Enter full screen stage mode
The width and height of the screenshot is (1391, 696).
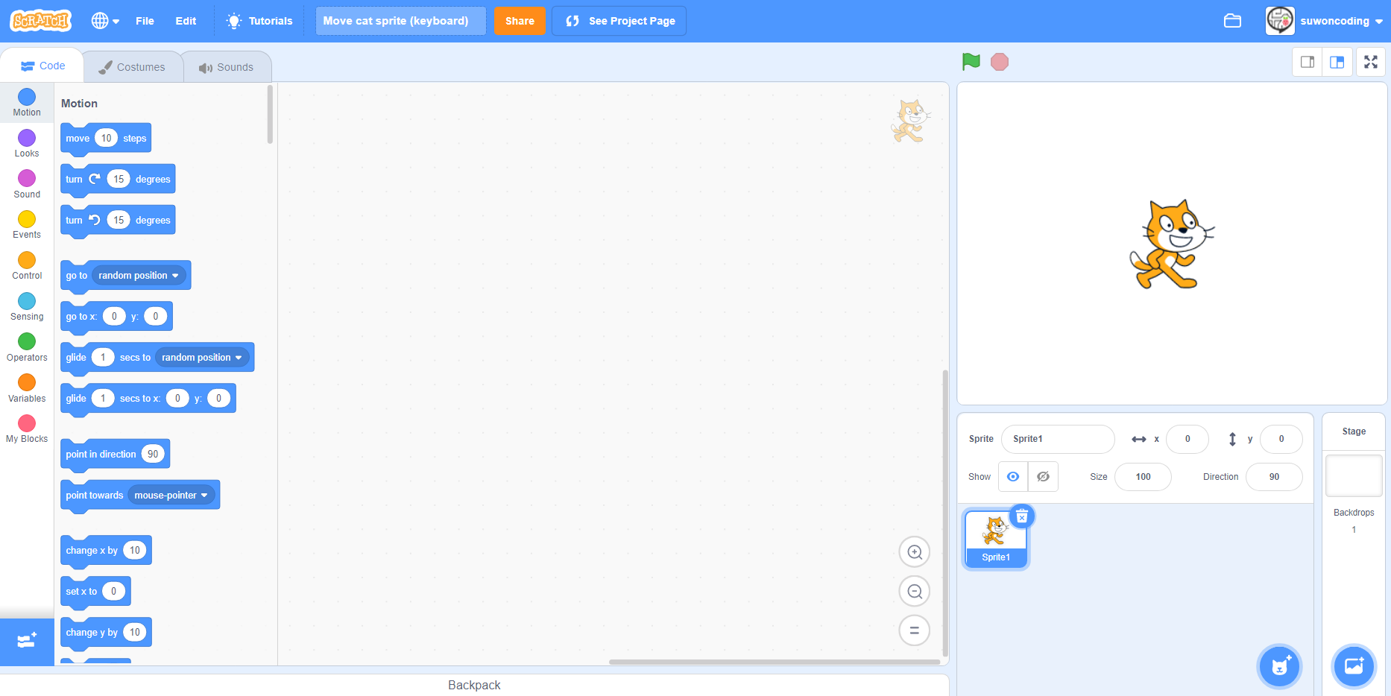(x=1371, y=62)
